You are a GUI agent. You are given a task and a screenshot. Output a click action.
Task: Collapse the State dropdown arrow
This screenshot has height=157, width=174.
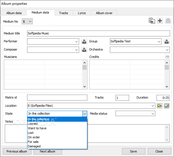coord(85,114)
